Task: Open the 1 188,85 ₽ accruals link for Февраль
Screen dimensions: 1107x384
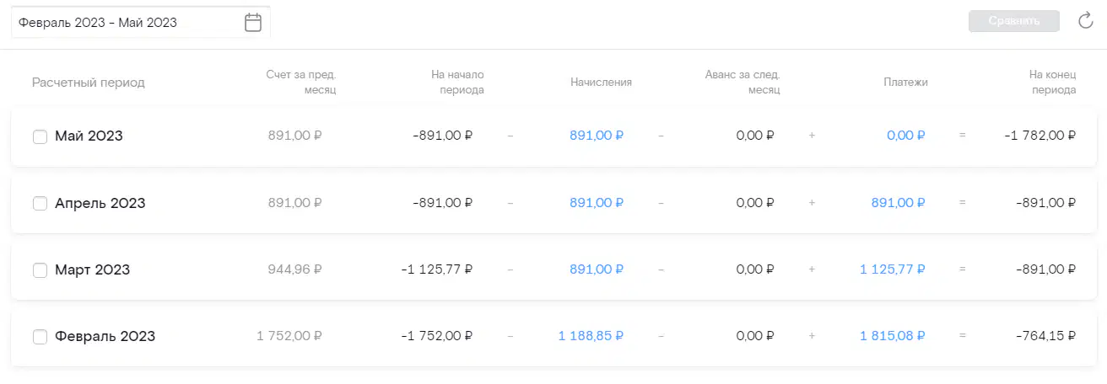Action: [x=591, y=336]
